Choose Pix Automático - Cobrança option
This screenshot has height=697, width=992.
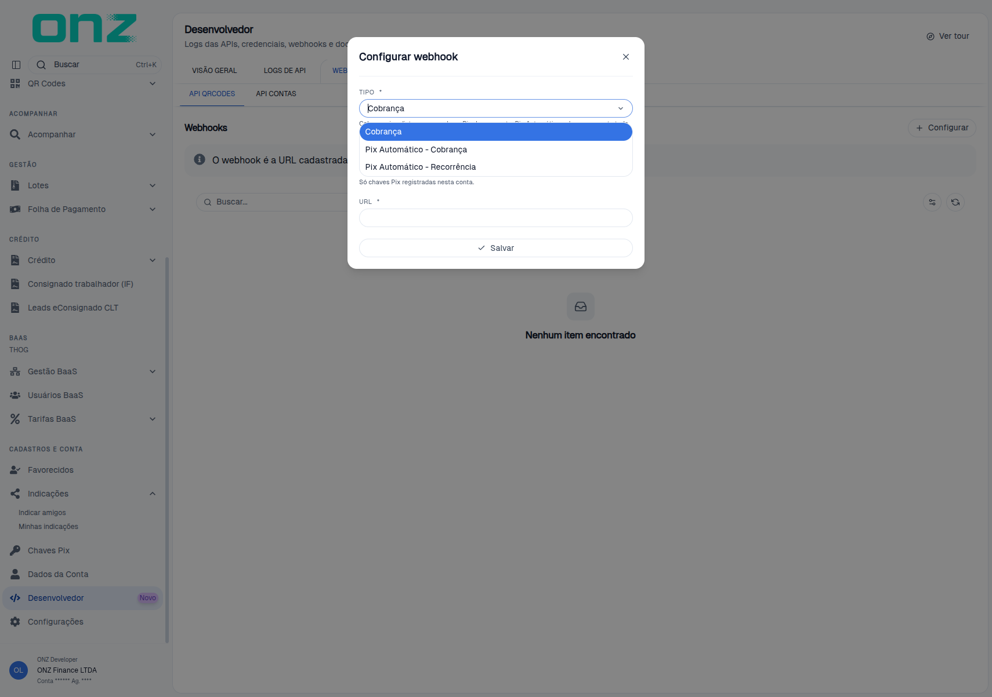point(495,149)
